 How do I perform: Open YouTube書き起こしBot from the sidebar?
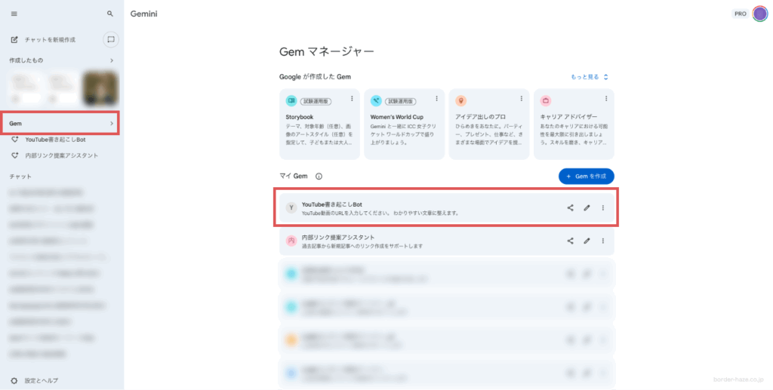coord(55,140)
